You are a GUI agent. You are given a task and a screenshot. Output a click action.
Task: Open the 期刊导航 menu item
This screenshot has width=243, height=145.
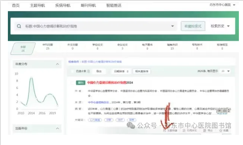click(x=88, y=6)
